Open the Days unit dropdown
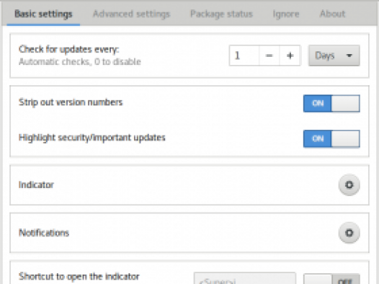The image size is (379, 284). click(x=334, y=56)
